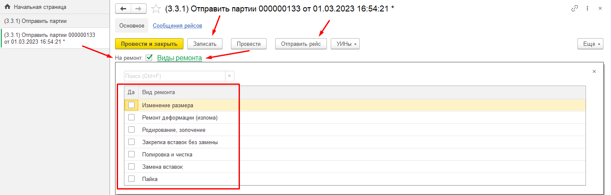Copy link using the chain icon
Screen dimensions: 611x195
click(575, 8)
